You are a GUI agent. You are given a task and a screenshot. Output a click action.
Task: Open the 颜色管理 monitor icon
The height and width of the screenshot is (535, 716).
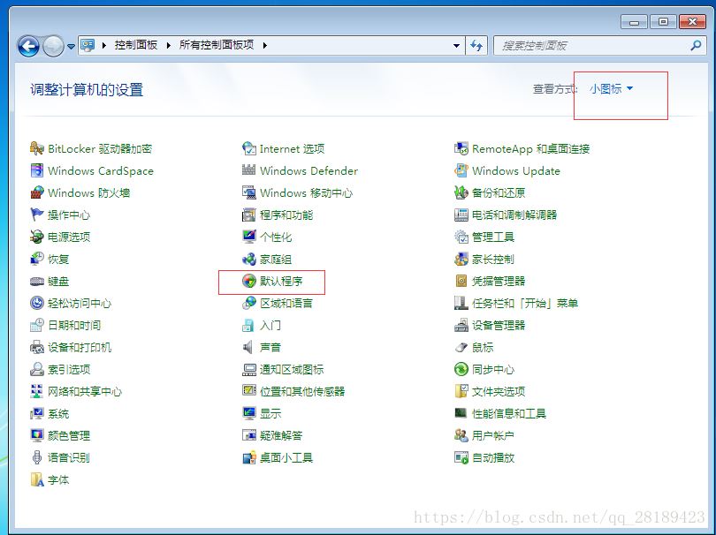point(37,435)
